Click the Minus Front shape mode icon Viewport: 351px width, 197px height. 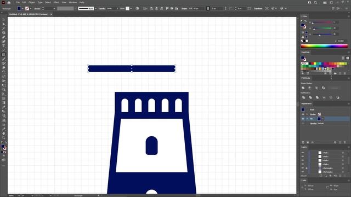pyautogui.click(x=310, y=88)
